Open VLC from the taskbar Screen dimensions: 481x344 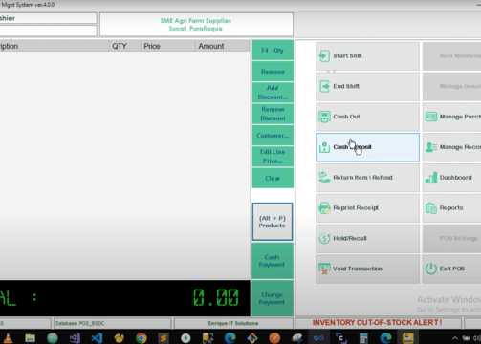[8, 337]
